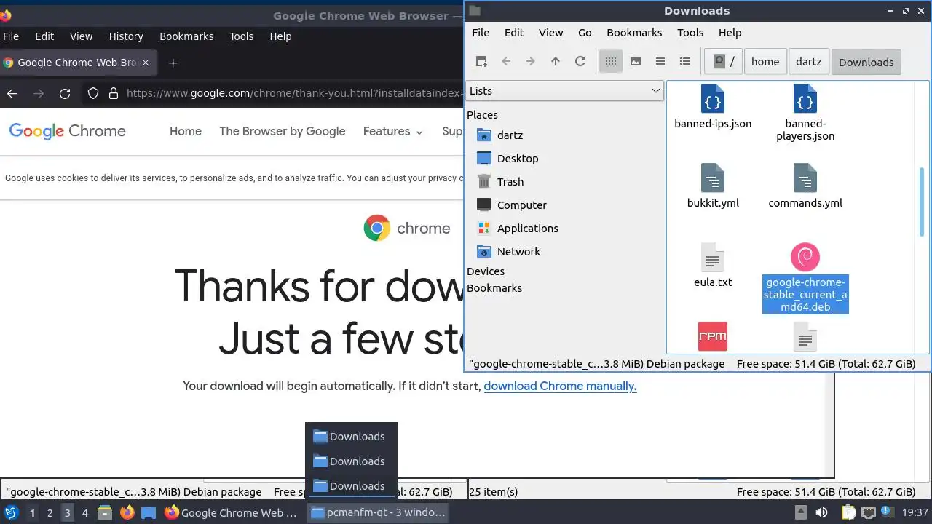The width and height of the screenshot is (932, 524).
Task: Open the History menu in Firefox
Action: tap(126, 36)
